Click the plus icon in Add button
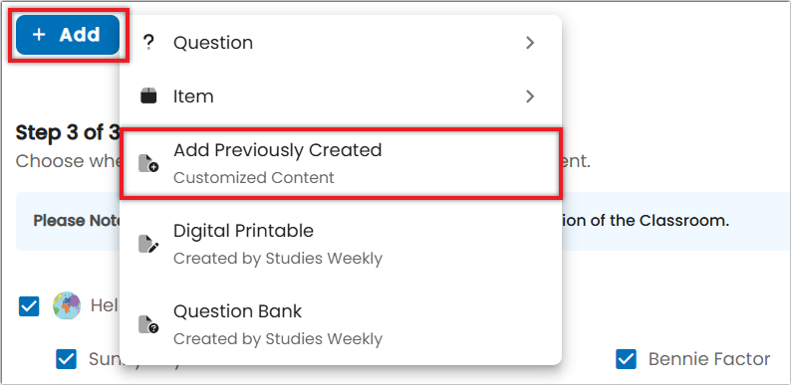Image resolution: width=792 pixels, height=386 pixels. pyautogui.click(x=39, y=34)
